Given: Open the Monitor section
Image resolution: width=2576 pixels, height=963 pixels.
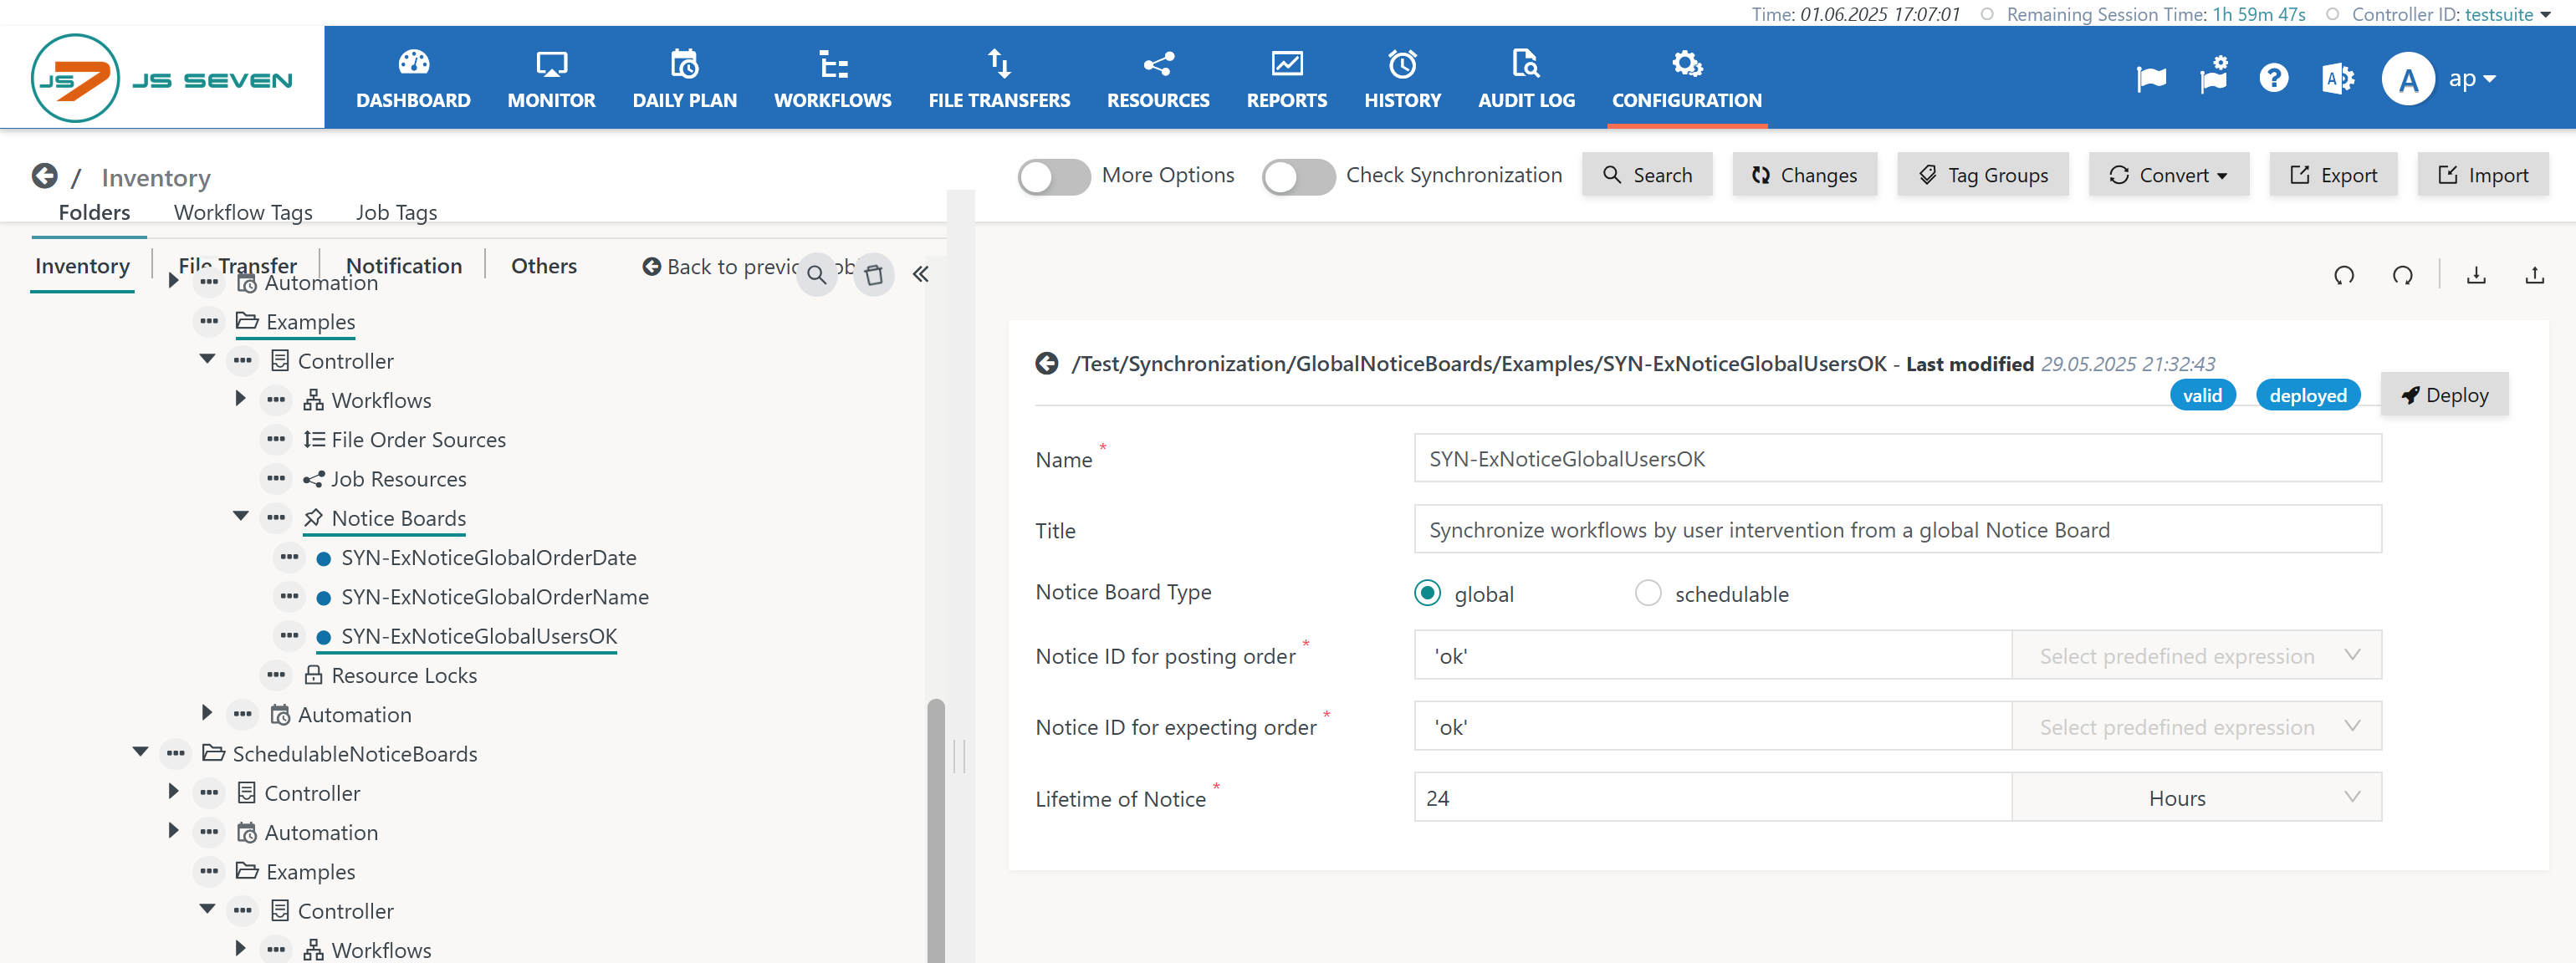Looking at the screenshot, I should (551, 79).
